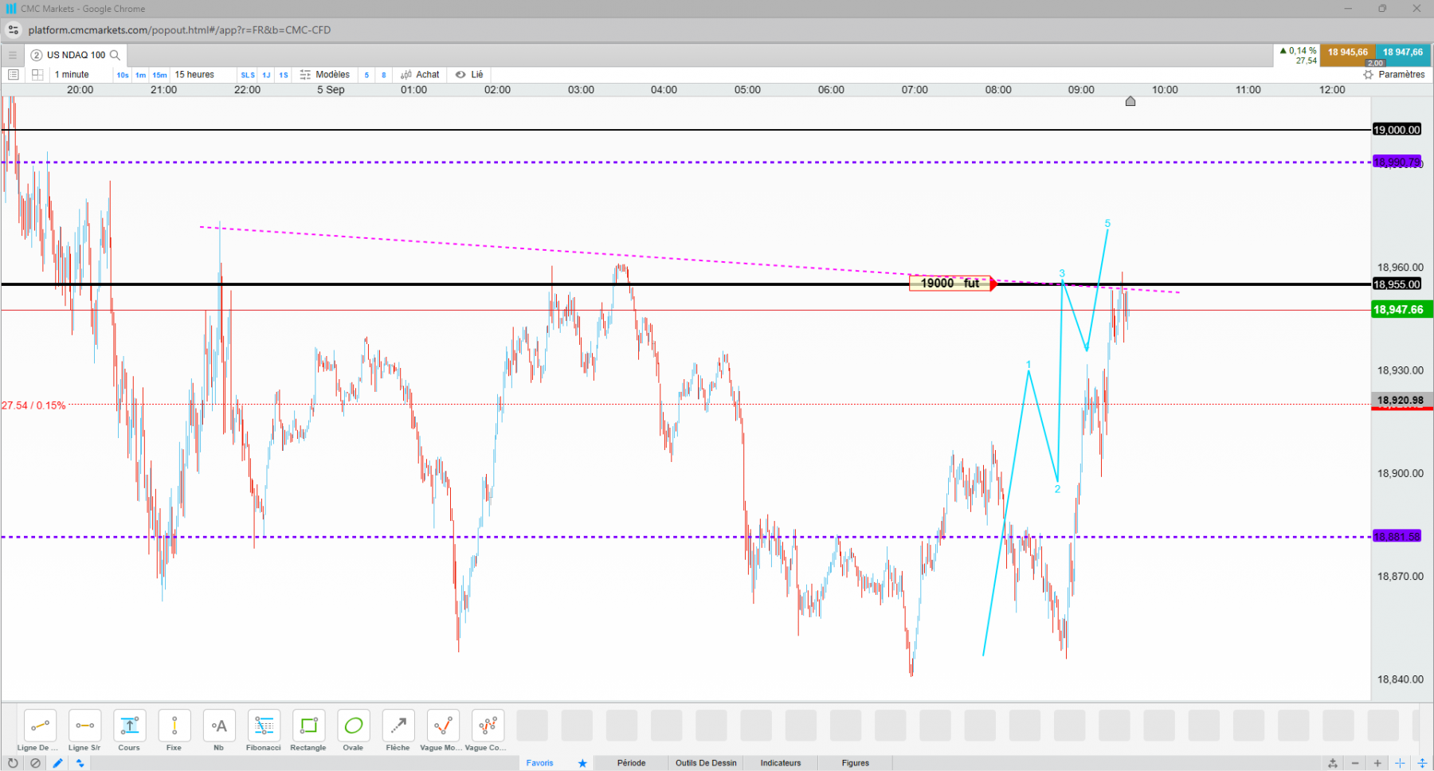The image size is (1434, 771).
Task: Select the Ovale drawing tool
Action: coord(353,726)
